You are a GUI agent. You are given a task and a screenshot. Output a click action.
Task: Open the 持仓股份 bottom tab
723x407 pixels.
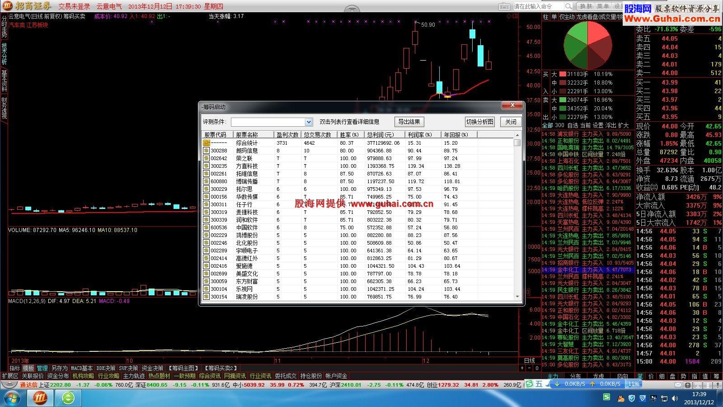[311, 376]
